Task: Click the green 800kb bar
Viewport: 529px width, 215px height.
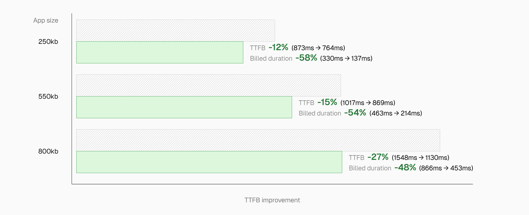Action: click(x=209, y=162)
